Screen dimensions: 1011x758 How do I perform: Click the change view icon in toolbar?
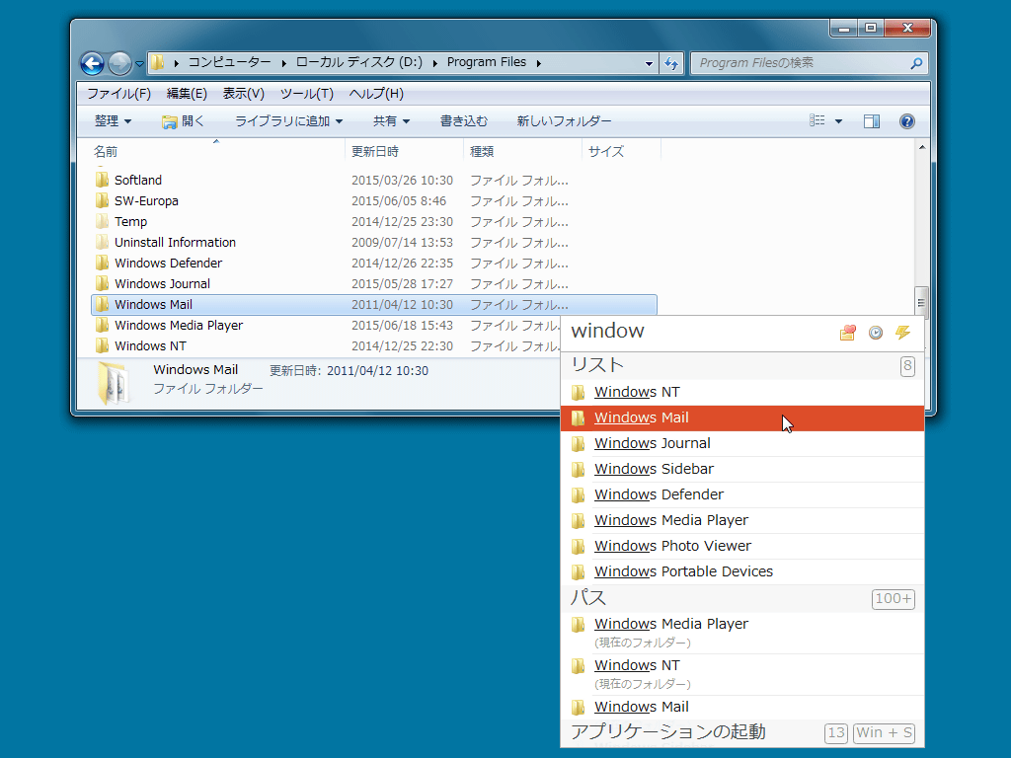coord(817,120)
